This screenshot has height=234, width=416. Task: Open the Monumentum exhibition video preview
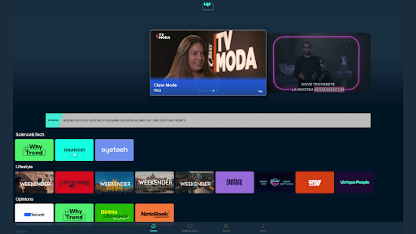pos(319,63)
